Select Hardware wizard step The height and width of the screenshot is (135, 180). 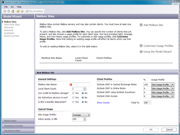tap(9, 30)
